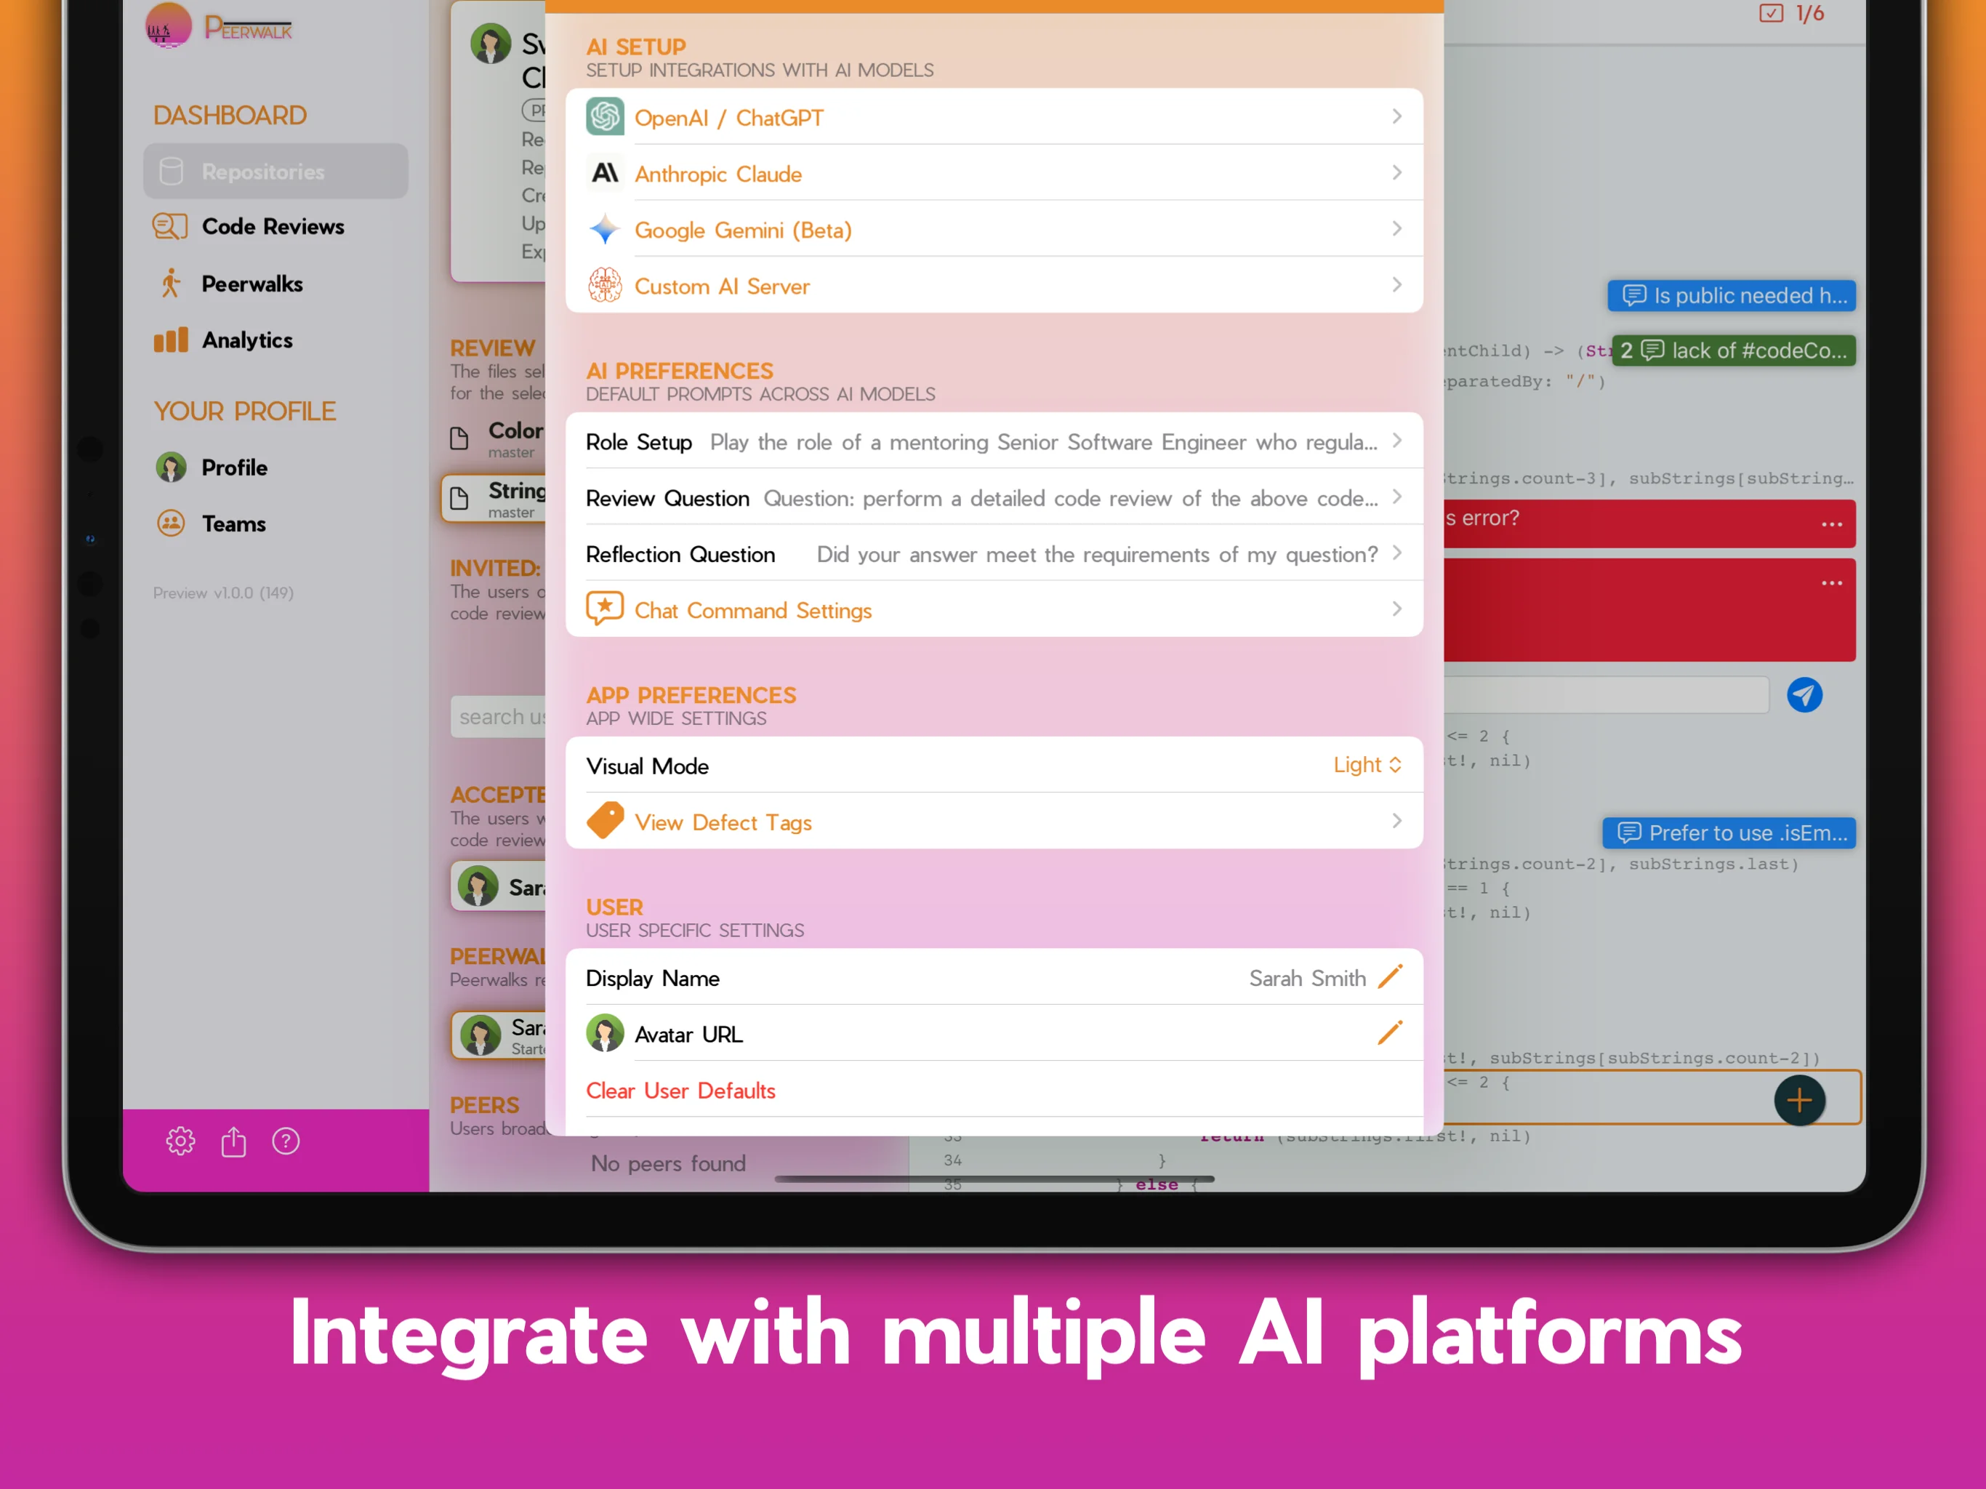The width and height of the screenshot is (1986, 1489).
Task: Change Visual Mode via the Light dropdown
Action: coord(1367,765)
